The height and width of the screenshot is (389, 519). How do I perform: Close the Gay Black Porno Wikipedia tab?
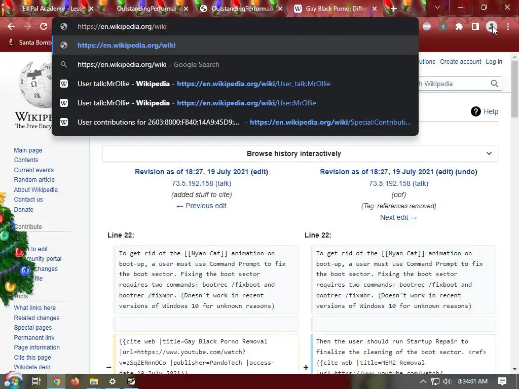(x=375, y=9)
